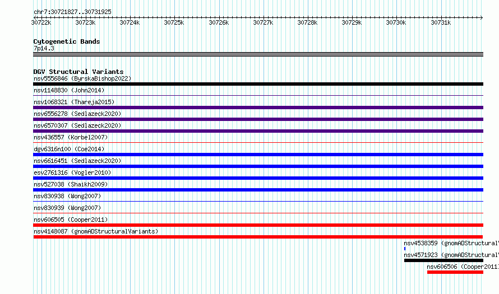Screen dimensions: 499x294
Task: Click the 30728k ruler mark
Action: click(x=307, y=22)
